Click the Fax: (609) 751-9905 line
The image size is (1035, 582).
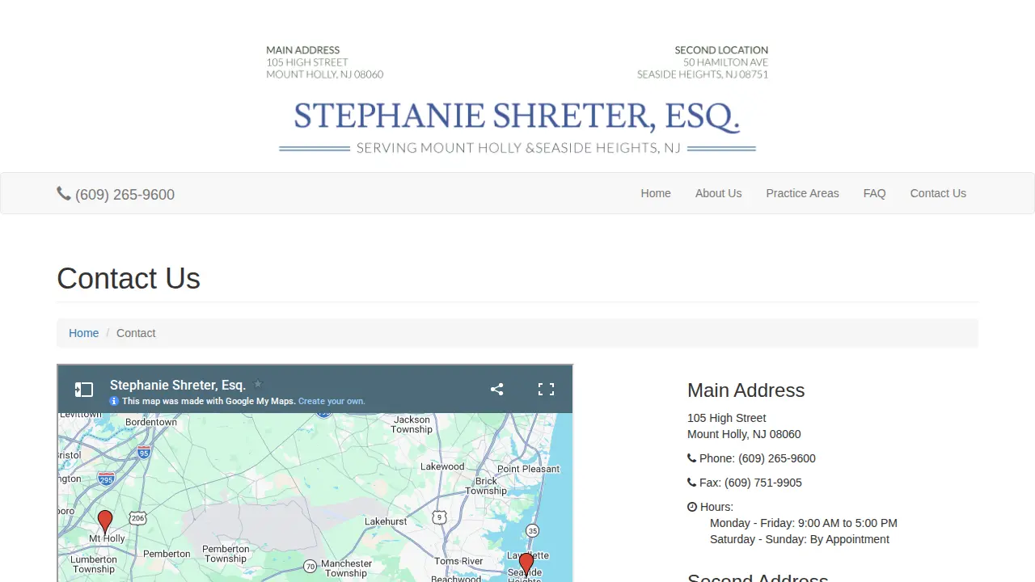point(745,483)
